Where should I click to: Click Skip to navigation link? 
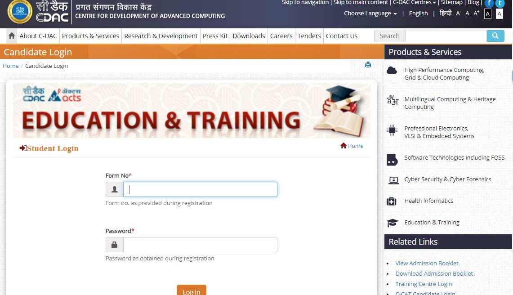click(x=305, y=3)
